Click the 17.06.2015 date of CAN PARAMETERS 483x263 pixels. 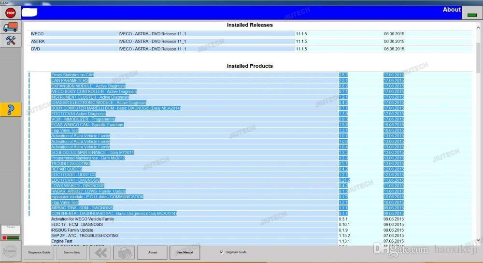[394, 80]
